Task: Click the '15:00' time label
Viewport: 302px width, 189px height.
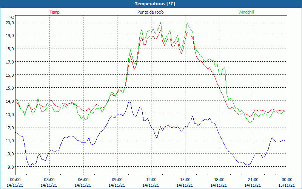Action: pos(185,180)
